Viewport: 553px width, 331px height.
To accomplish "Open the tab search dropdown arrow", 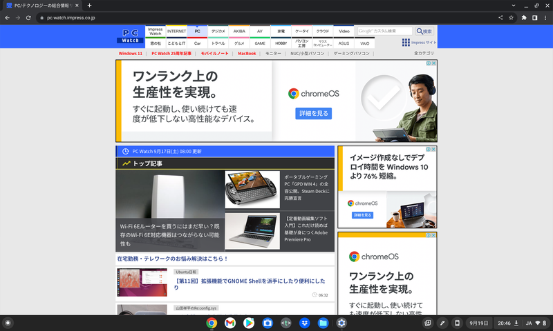I will point(514,6).
